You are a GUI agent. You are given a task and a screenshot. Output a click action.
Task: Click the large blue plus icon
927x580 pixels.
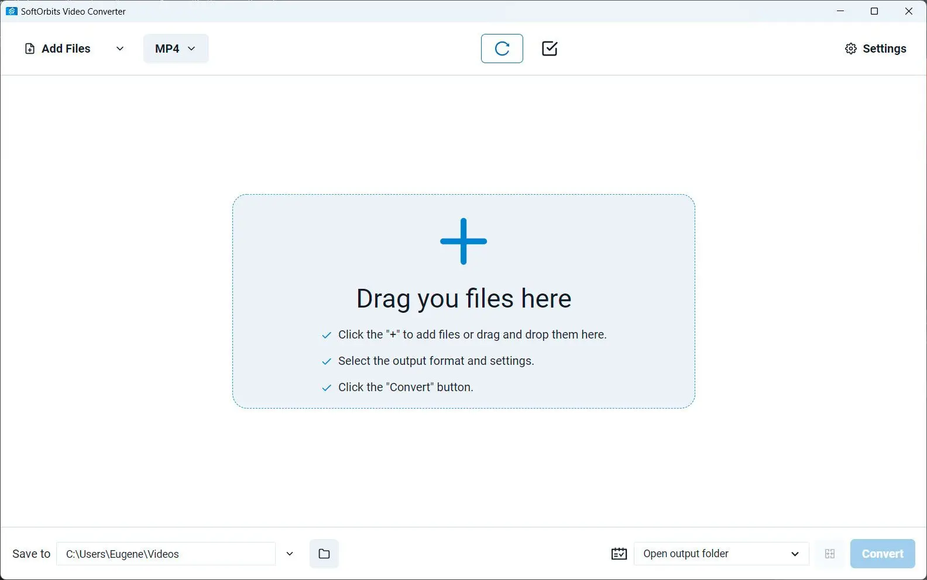coord(463,241)
